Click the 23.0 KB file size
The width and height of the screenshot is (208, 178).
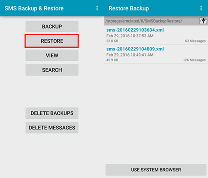point(112,41)
